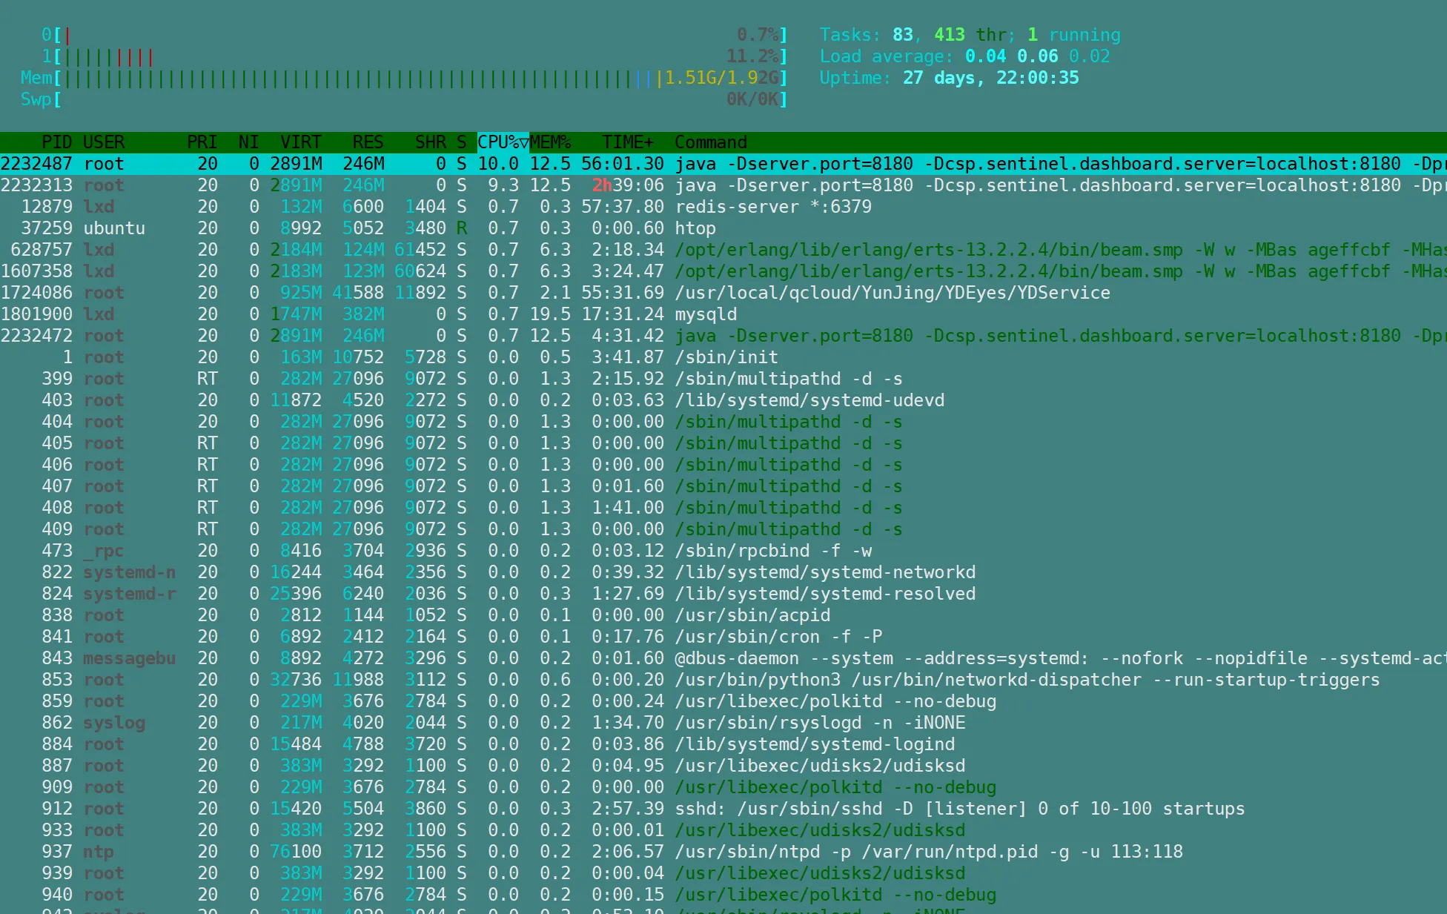Click the RES column header

(x=368, y=142)
